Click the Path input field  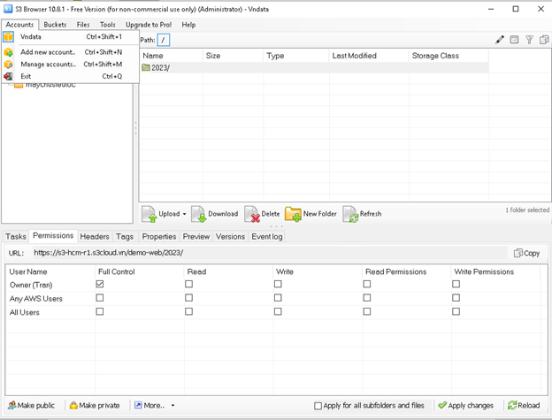(x=165, y=40)
